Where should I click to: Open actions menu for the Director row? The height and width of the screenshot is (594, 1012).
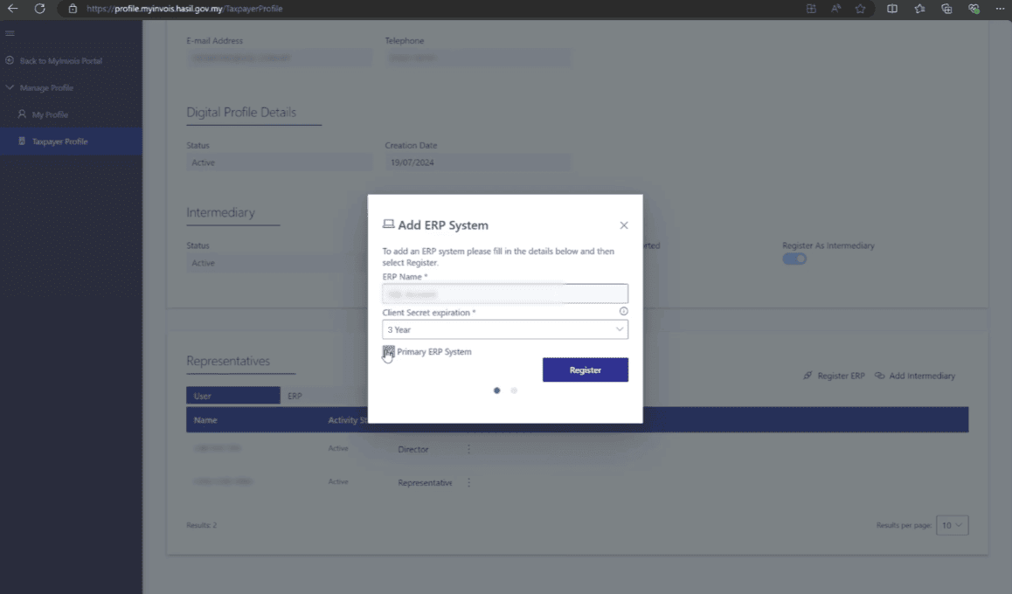pyautogui.click(x=468, y=450)
